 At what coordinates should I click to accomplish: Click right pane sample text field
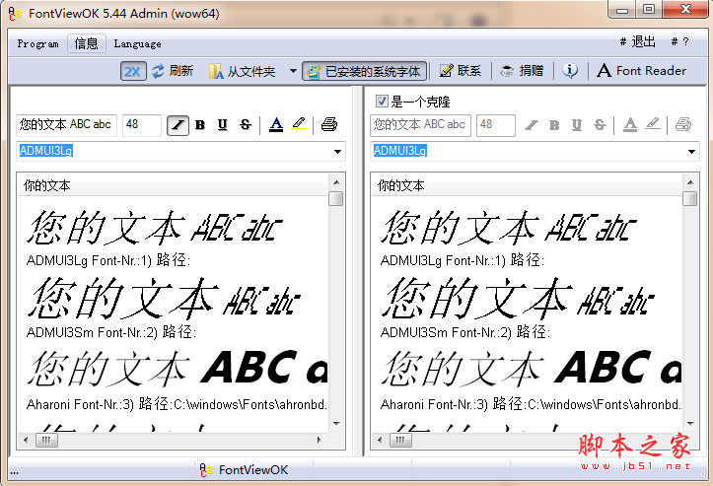coord(420,125)
